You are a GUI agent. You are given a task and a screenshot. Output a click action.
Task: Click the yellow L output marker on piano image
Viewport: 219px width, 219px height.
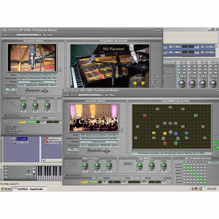pos(135,83)
